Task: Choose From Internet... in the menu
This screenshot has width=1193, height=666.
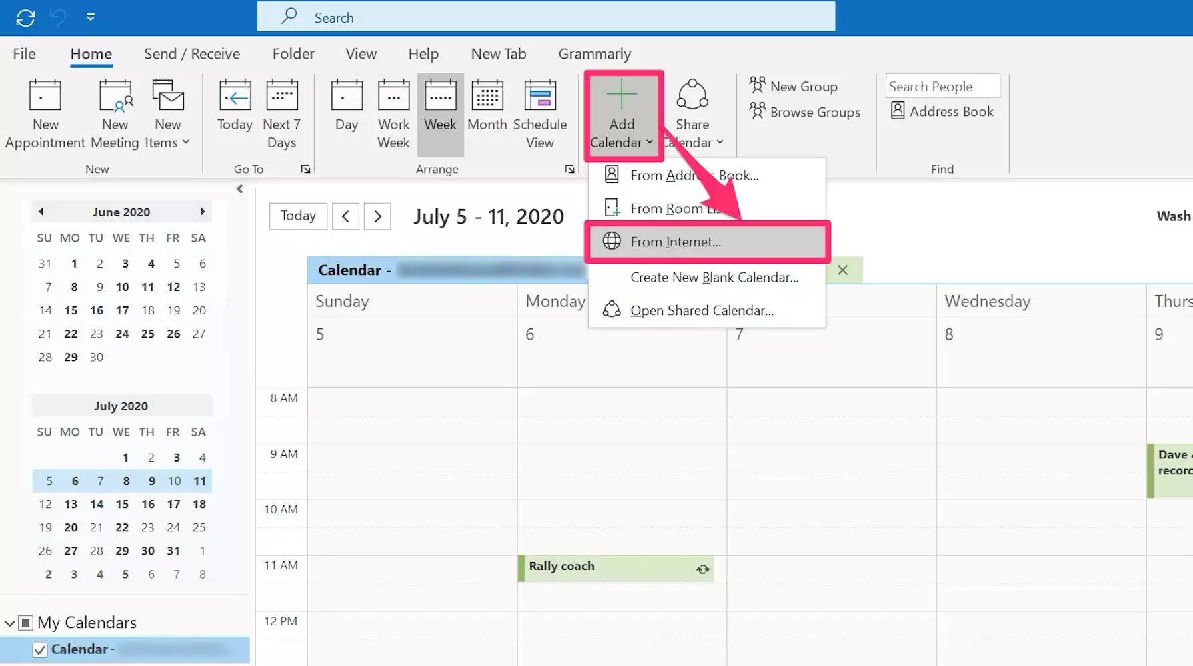Action: click(x=675, y=242)
